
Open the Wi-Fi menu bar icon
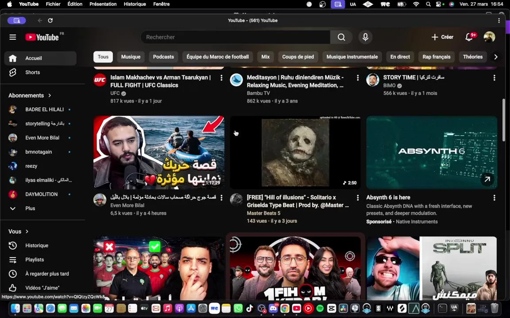pos(416,4)
